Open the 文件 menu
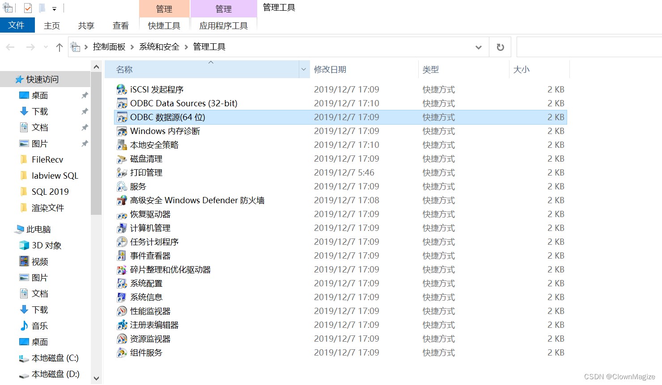662x385 pixels. [x=17, y=25]
